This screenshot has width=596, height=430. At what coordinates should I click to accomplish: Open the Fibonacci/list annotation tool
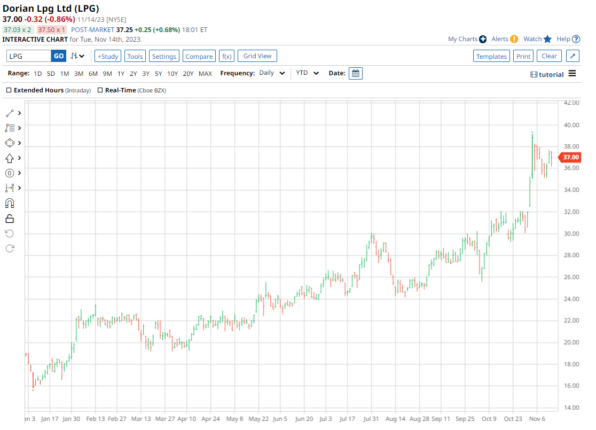[10, 128]
